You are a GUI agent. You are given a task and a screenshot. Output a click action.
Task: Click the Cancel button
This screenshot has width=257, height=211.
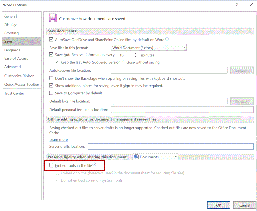point(245,205)
